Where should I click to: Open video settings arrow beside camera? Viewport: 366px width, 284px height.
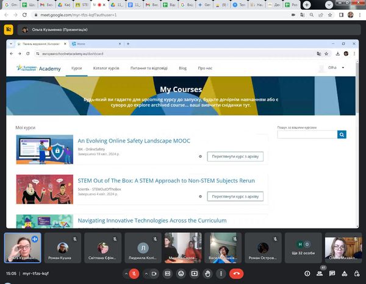pos(146,274)
